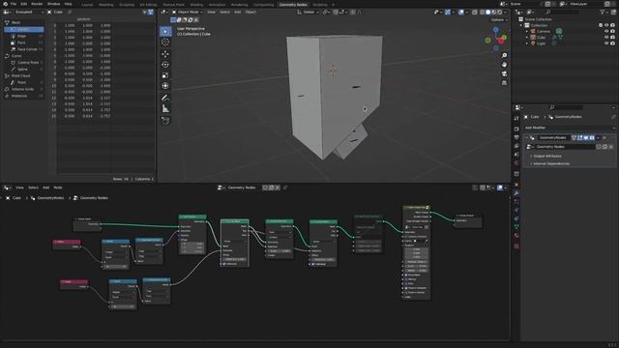Select the Move tool

[165, 54]
